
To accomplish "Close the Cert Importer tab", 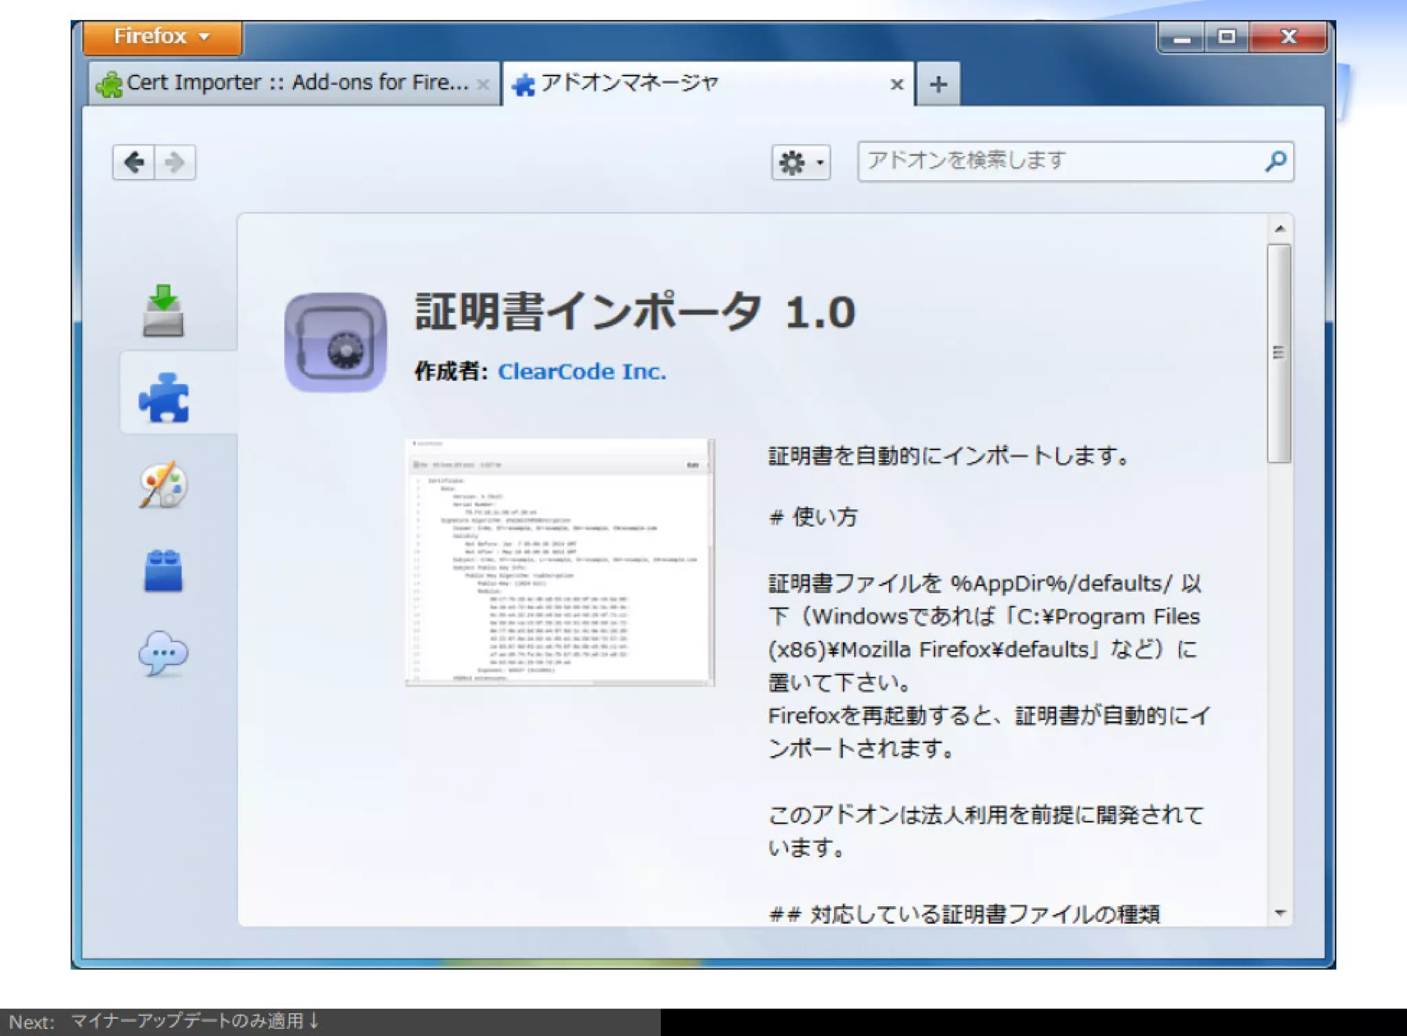I will (483, 85).
